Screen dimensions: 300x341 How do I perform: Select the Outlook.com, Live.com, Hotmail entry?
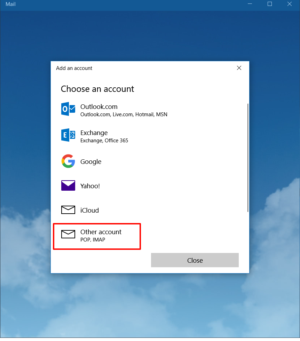tap(124, 114)
